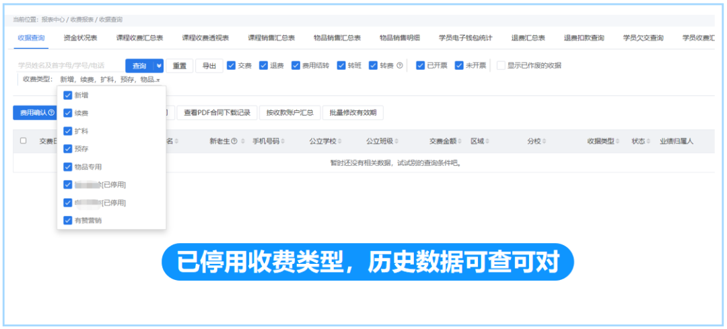Switch to 退费扣款查询 tab
This screenshot has width=727, height=329.
coord(584,38)
